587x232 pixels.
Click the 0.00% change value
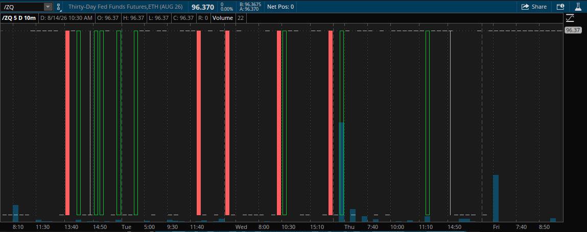coord(227,9)
